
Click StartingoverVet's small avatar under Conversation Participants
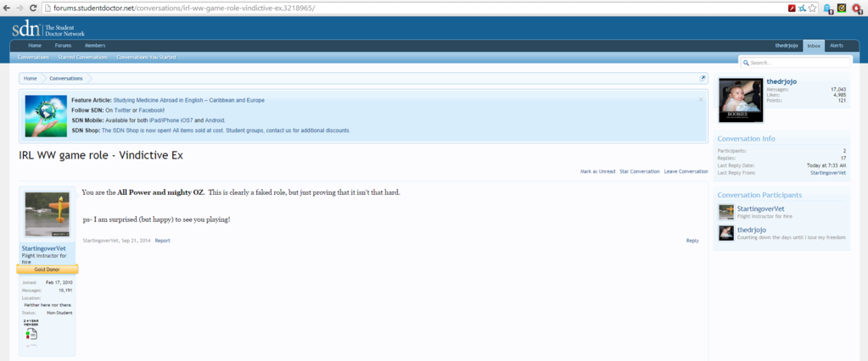[725, 213]
